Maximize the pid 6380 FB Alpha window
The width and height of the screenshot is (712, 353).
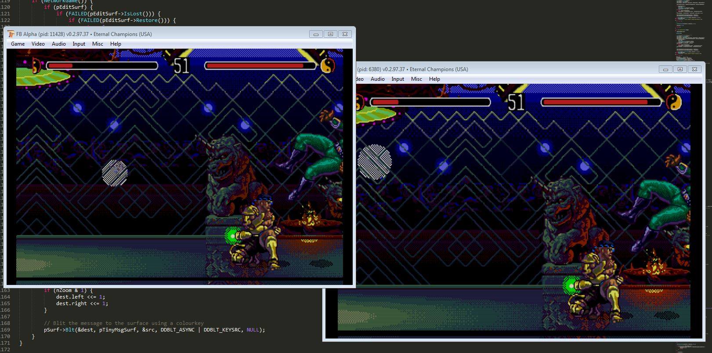pyautogui.click(x=680, y=69)
